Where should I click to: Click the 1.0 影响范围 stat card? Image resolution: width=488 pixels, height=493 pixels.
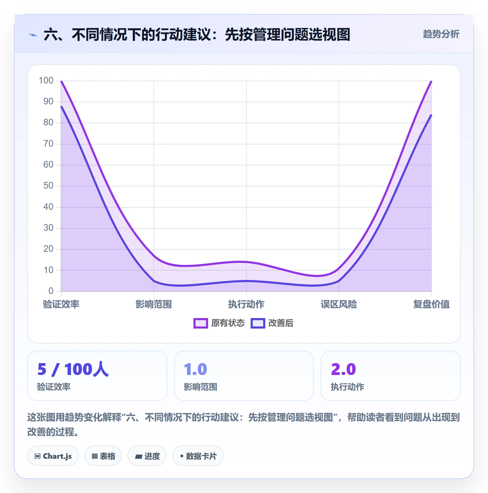click(244, 376)
